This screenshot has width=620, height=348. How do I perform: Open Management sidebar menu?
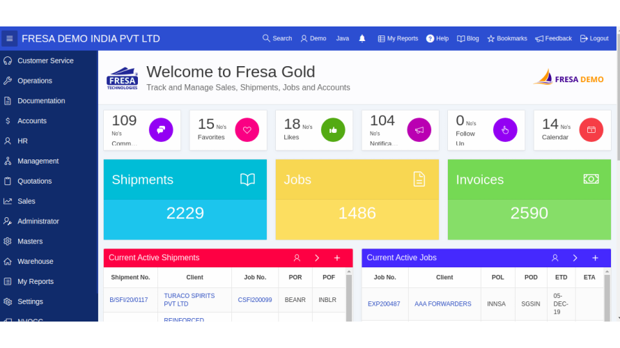49,161
